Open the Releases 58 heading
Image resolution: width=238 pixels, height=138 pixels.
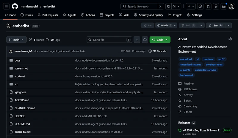coord(187,123)
